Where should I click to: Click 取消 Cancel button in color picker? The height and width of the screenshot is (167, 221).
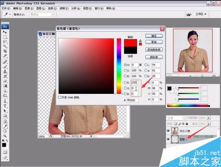point(154,42)
